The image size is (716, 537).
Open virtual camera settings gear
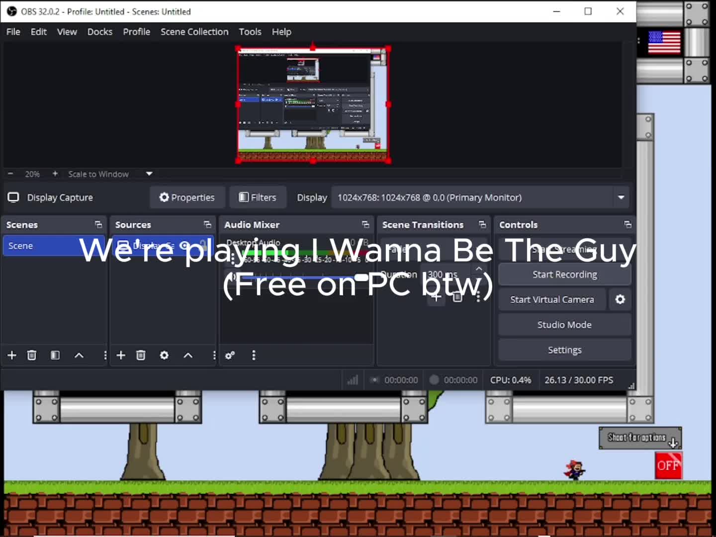tap(620, 299)
